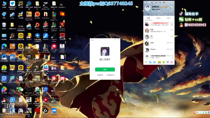Screen dimensions: 210x118
Task: Open the 2-17 dated QQ conversation
Action: pos(159,37)
